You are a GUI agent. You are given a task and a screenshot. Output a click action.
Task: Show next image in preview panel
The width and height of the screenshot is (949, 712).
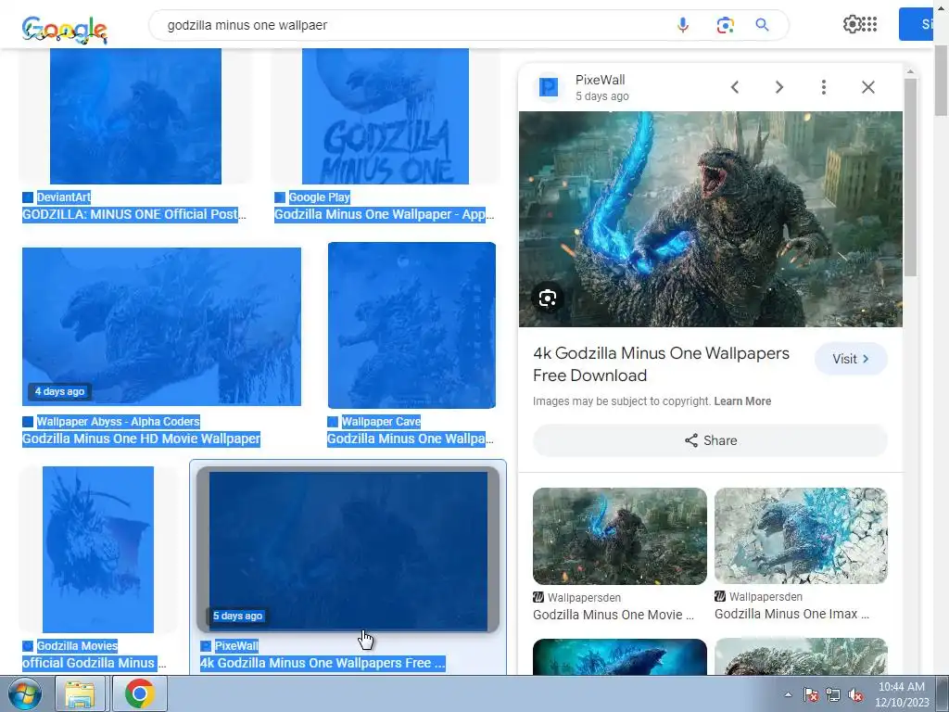779,87
